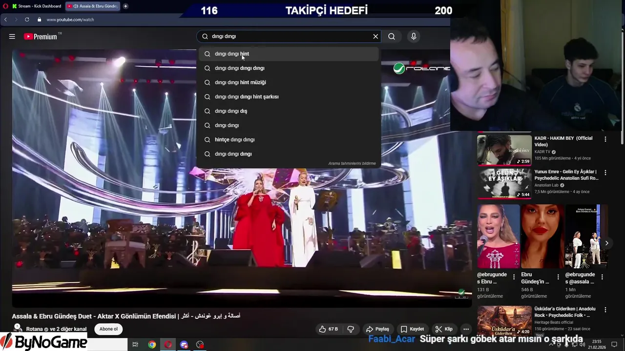
Task: Create a clip with Klip
Action: coord(444,329)
